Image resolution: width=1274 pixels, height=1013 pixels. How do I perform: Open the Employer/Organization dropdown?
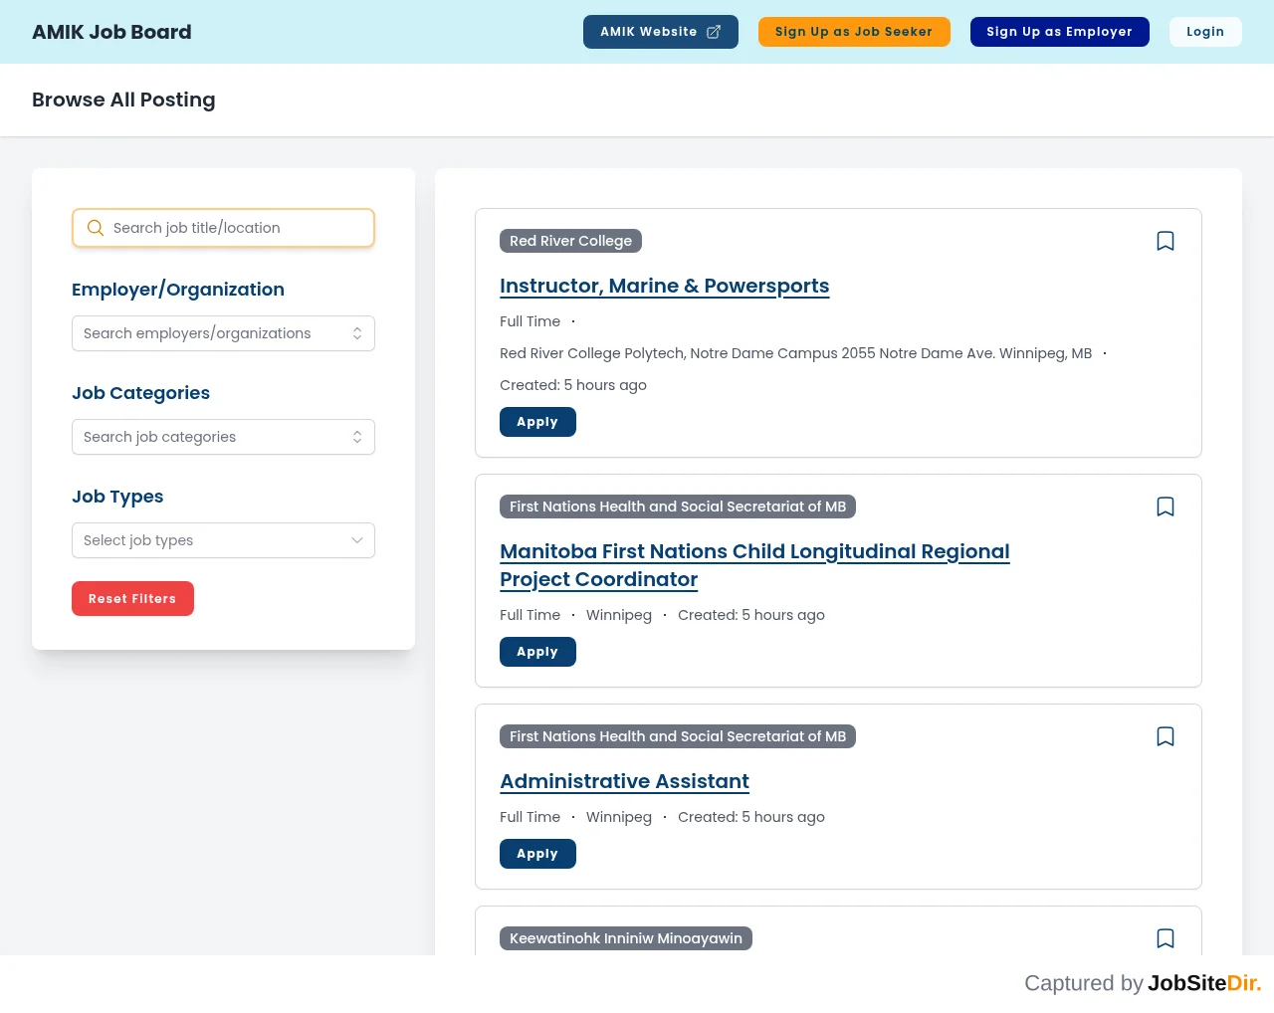point(223,333)
